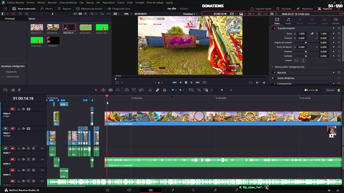Mute Audio 1 track with M button
Image resolution: width=344 pixels, height=193 pixels.
point(33,148)
